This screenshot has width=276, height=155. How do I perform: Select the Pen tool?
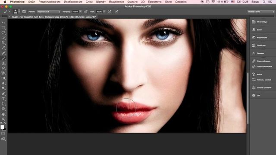[3, 93]
